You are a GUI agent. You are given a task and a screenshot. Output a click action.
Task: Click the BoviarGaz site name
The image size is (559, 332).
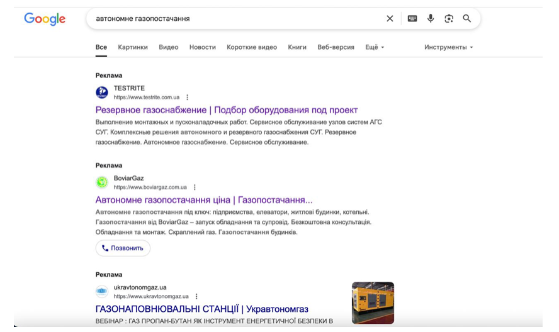pyautogui.click(x=128, y=179)
